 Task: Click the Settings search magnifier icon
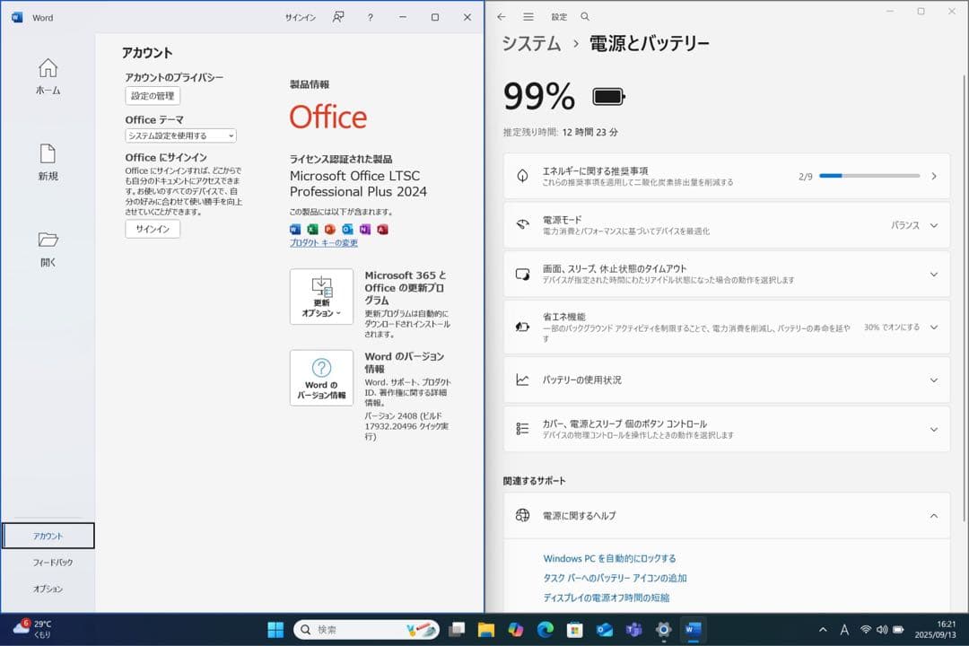585,17
